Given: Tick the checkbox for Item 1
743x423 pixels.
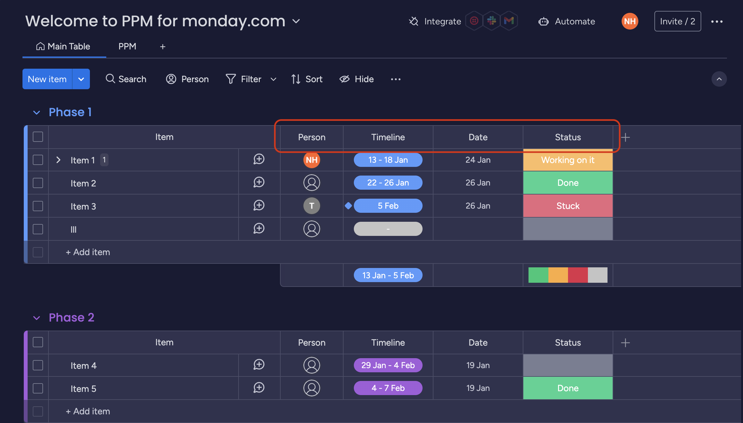Looking at the screenshot, I should click(38, 160).
